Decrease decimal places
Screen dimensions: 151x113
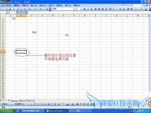124,9
